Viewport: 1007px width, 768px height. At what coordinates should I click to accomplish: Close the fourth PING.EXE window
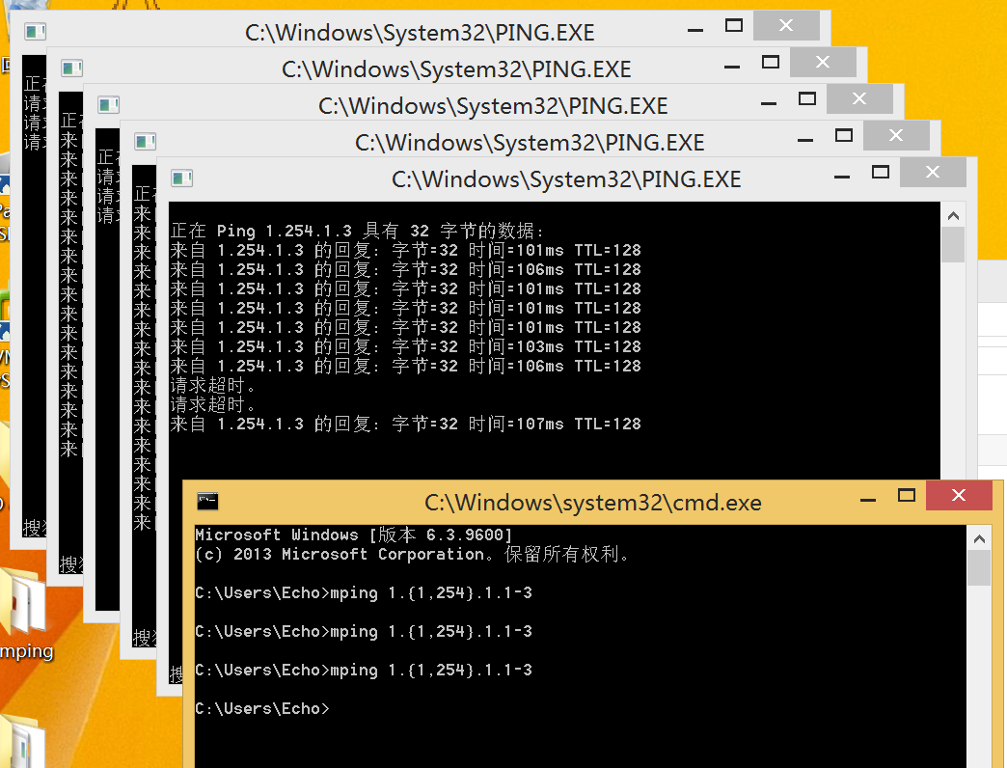tap(896, 135)
